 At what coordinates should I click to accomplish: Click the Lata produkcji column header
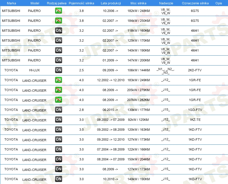click(x=111, y=3)
